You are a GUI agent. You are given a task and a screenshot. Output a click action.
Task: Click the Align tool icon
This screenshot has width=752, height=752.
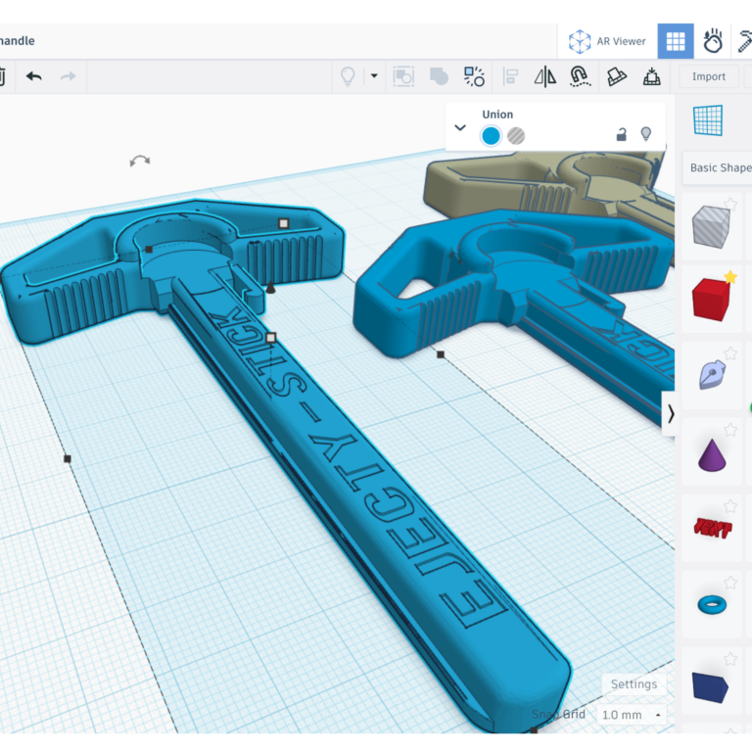point(510,76)
